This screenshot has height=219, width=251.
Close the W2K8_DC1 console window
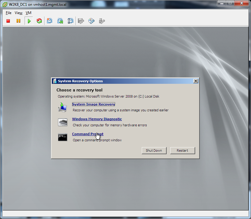241,3
